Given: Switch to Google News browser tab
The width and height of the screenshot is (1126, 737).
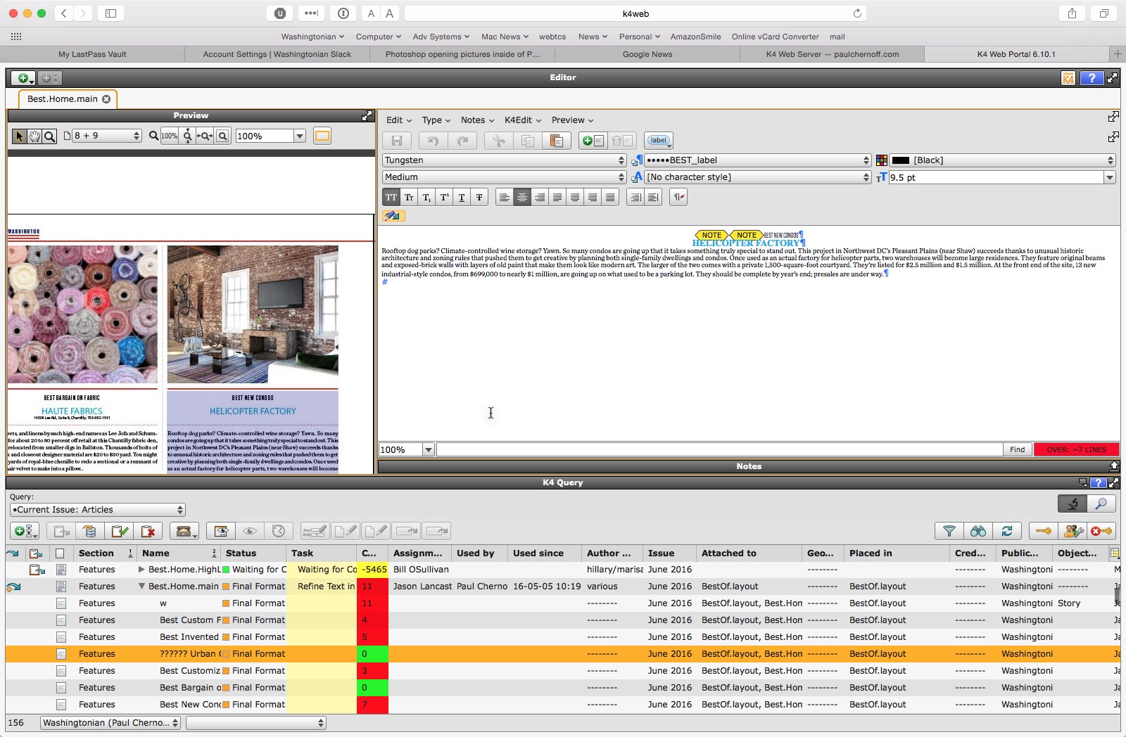Looking at the screenshot, I should (647, 54).
